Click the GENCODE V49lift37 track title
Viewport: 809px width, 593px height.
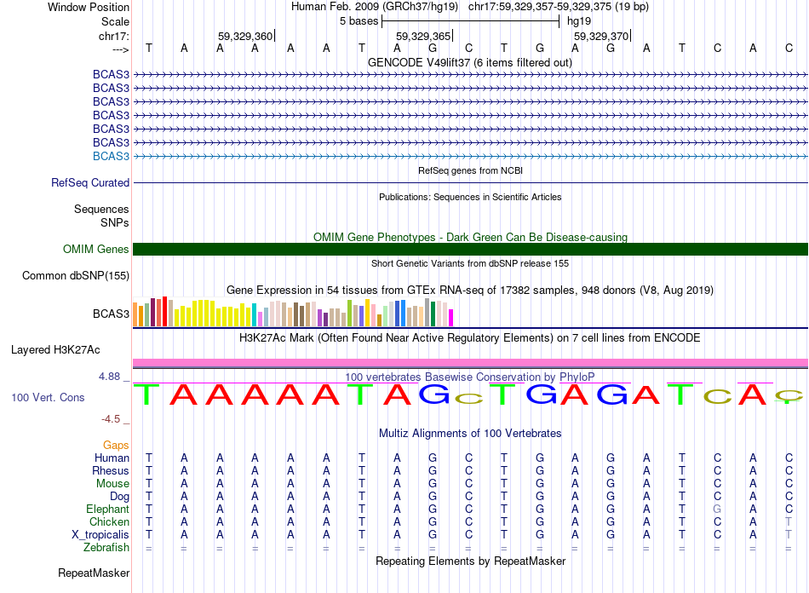[x=469, y=62]
